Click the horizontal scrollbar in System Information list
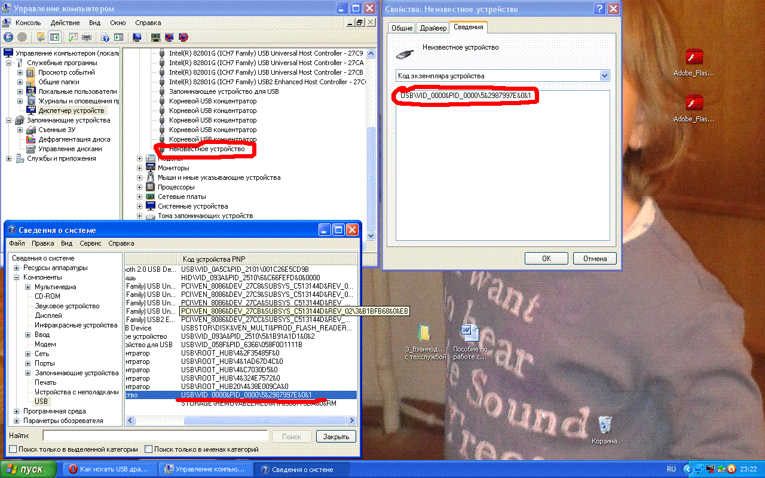Screen dimensions: 765x478 point(240,421)
